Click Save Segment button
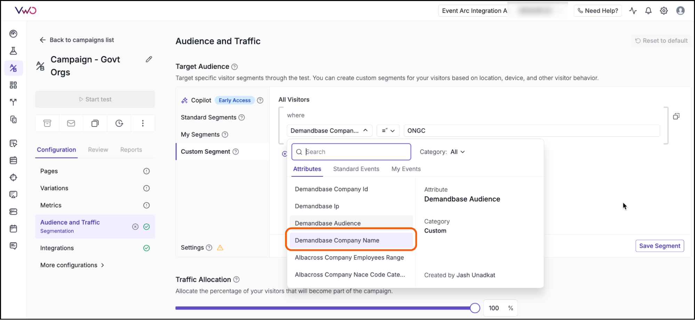695x320 pixels. [x=660, y=246]
